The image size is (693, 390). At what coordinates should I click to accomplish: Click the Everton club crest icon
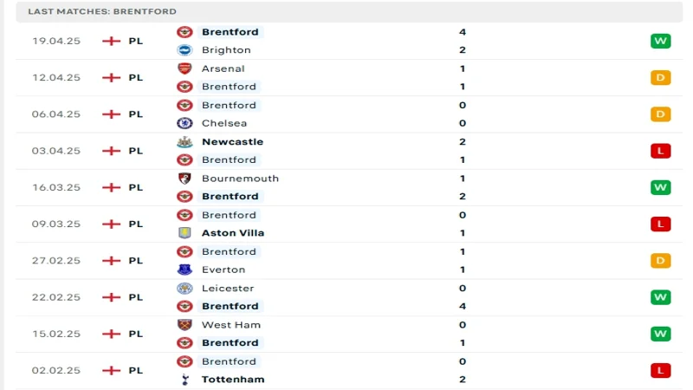coord(185,270)
